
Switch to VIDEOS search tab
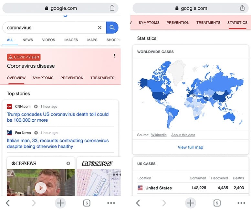click(48, 40)
